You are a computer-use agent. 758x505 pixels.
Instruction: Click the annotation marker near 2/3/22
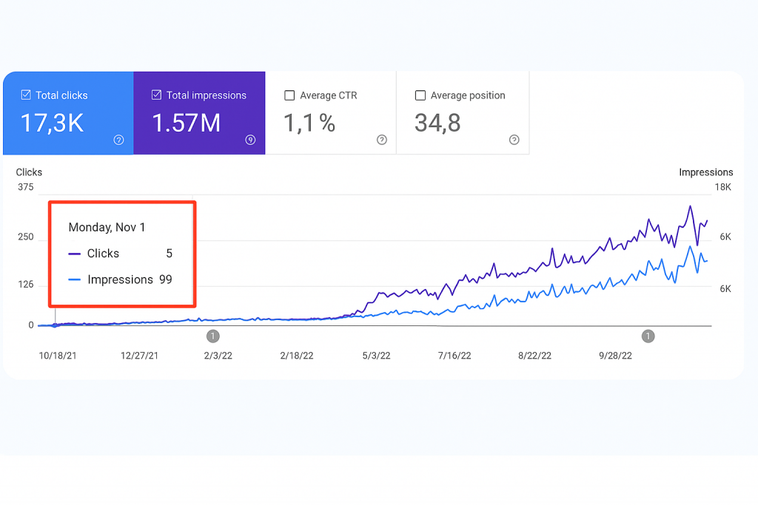point(213,336)
